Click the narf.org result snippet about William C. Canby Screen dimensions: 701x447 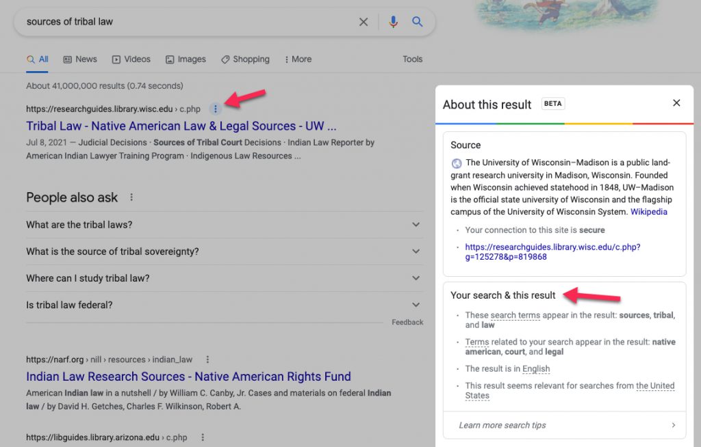(209, 400)
